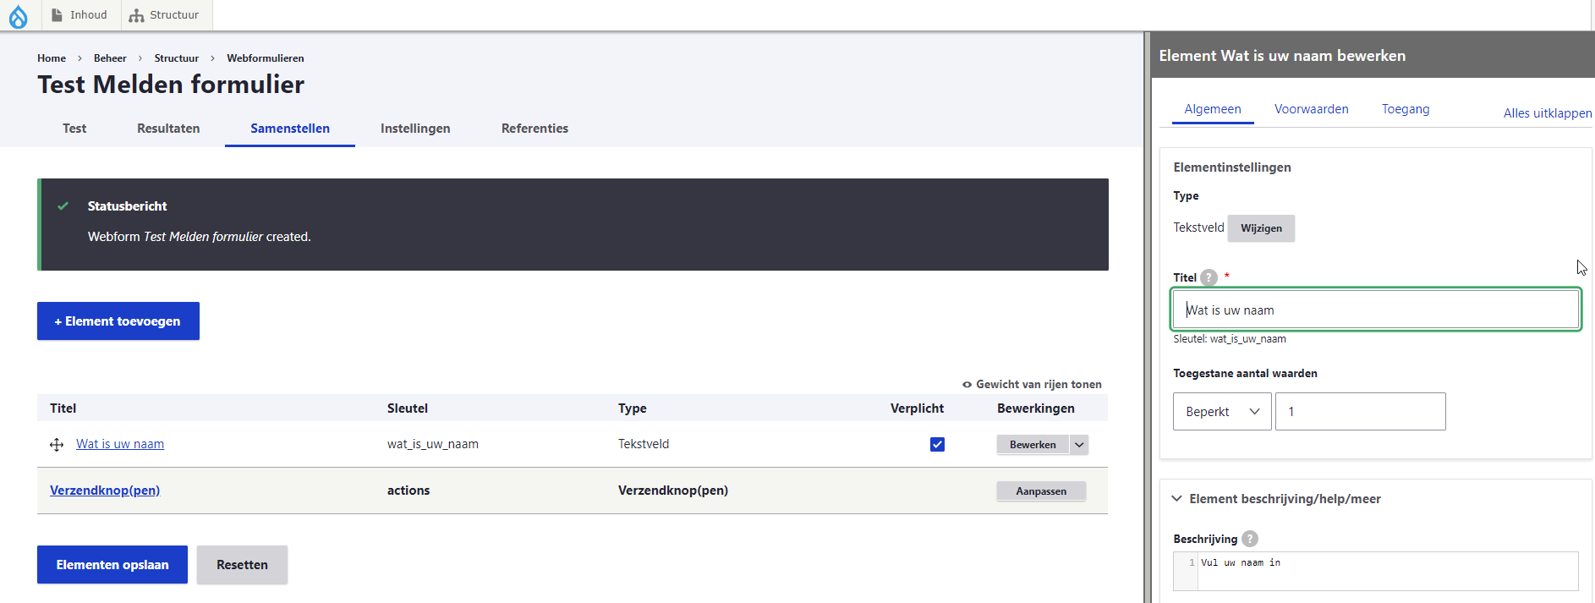Screen dimensions: 1595x603
Task: Open the Verzendknop(pen) link
Action: tap(105, 491)
